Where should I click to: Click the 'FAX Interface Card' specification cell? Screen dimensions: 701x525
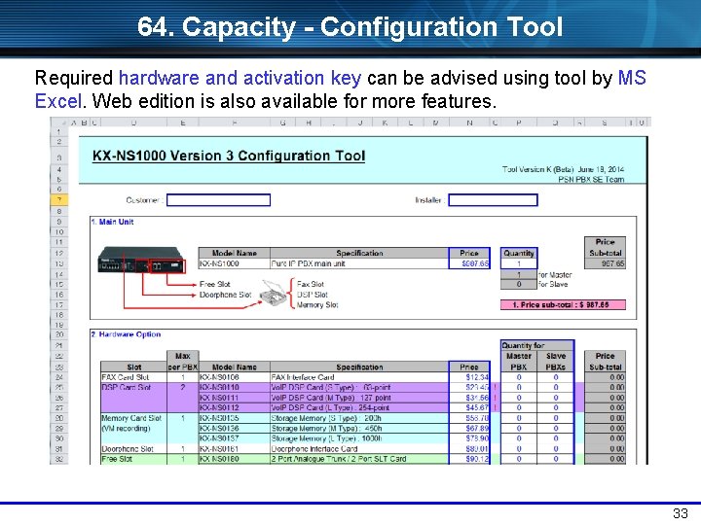tap(359, 377)
